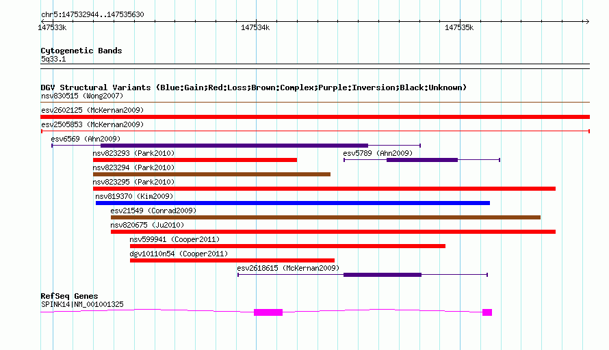Viewport: 609px width, 350px height.
Task: Select the esv2618615 (McKernan2009) label
Action: click(288, 268)
